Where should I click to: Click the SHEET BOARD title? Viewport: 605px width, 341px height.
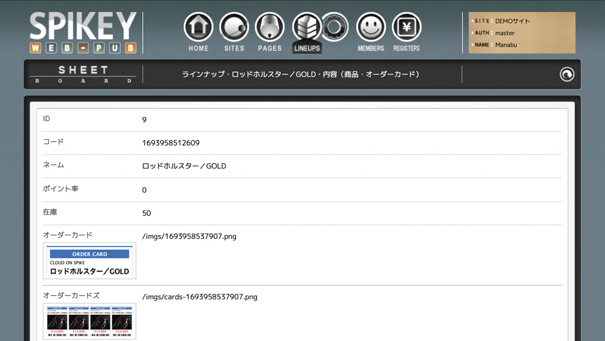[x=83, y=74]
